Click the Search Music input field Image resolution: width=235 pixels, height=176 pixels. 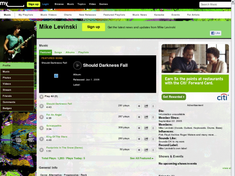point(215,5)
